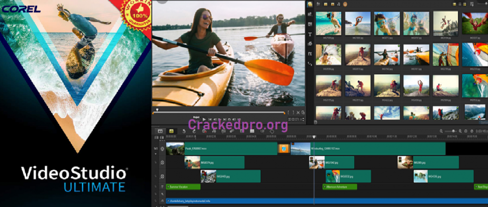
Task: Click the title track button
Action: [x=162, y=186]
